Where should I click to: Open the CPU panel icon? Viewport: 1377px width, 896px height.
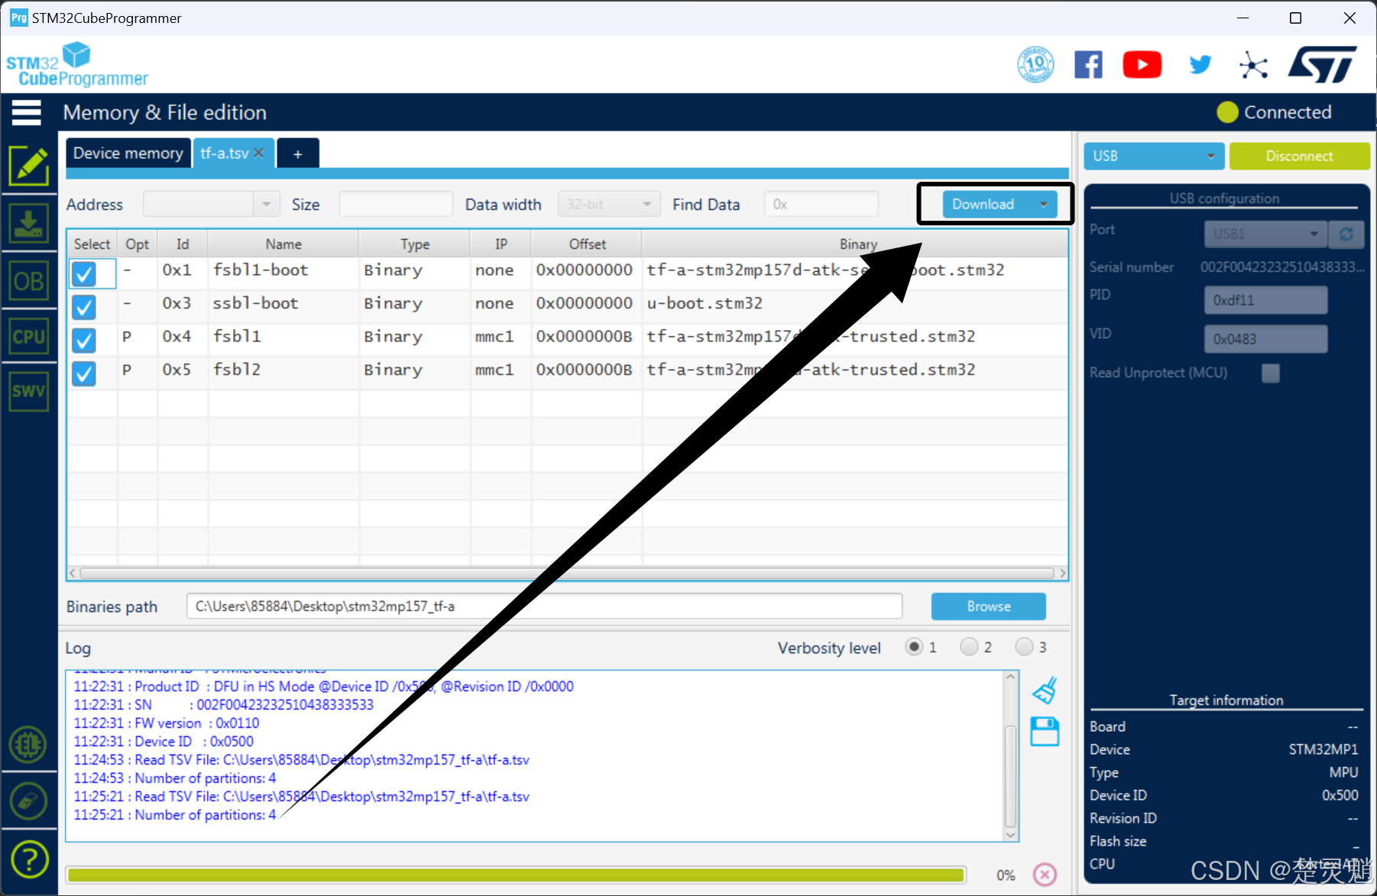[29, 337]
